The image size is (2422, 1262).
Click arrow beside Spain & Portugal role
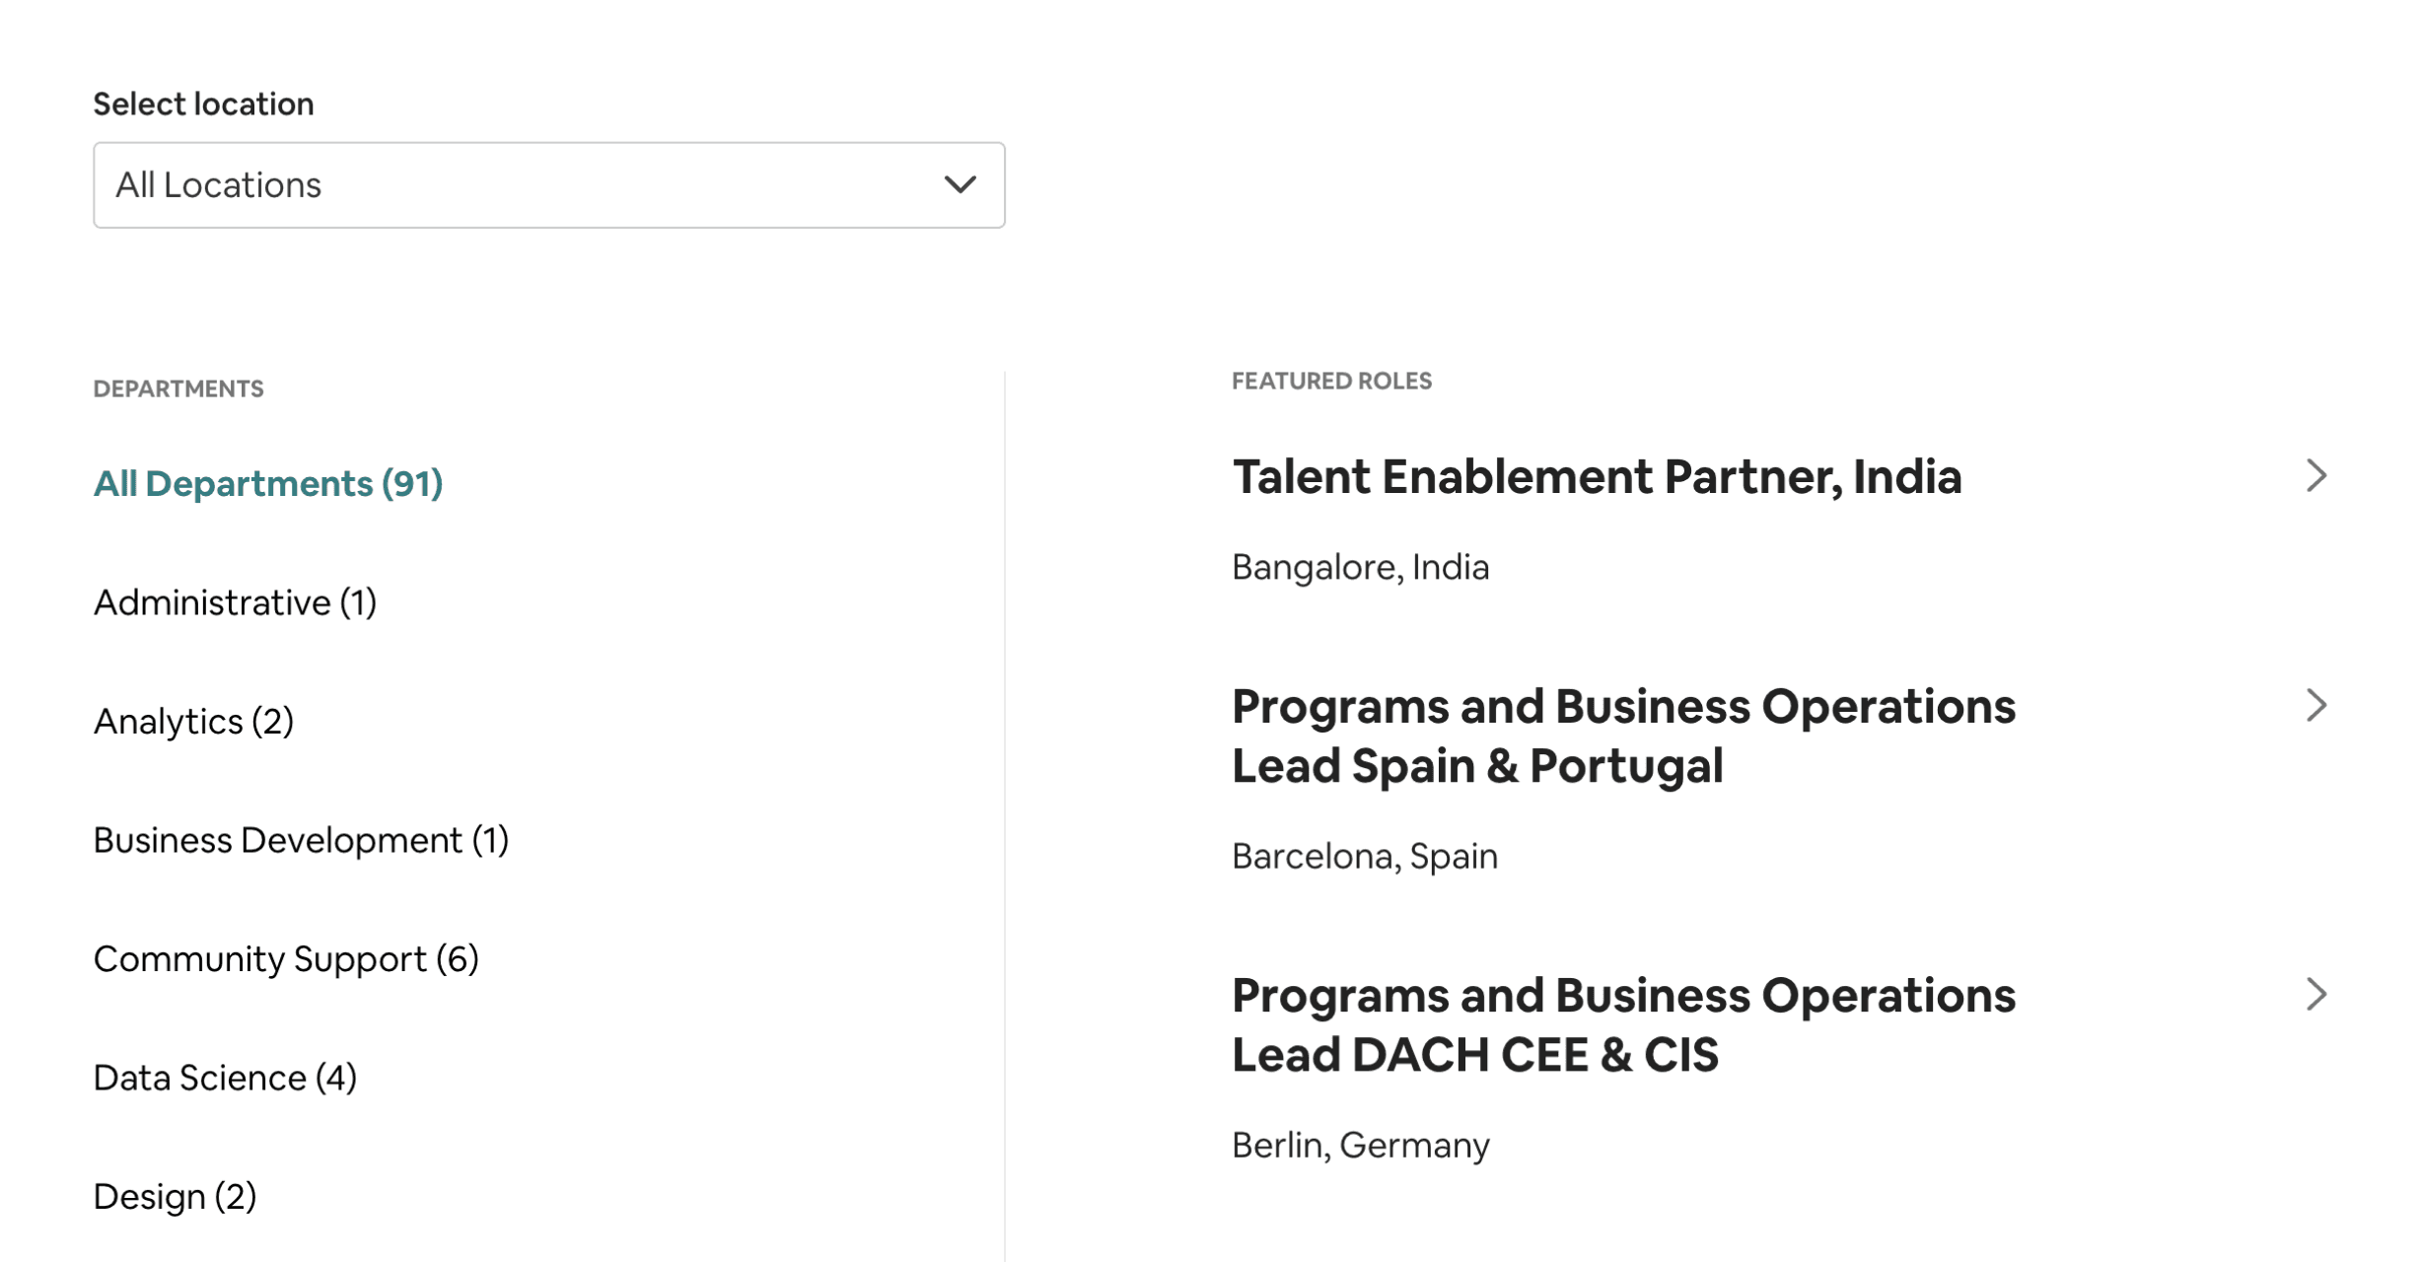2316,706
